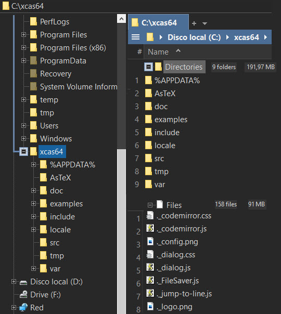Viewport: 281px width, 314px height.
Task: Click Drive (F:) drive icon
Action: 23,295
